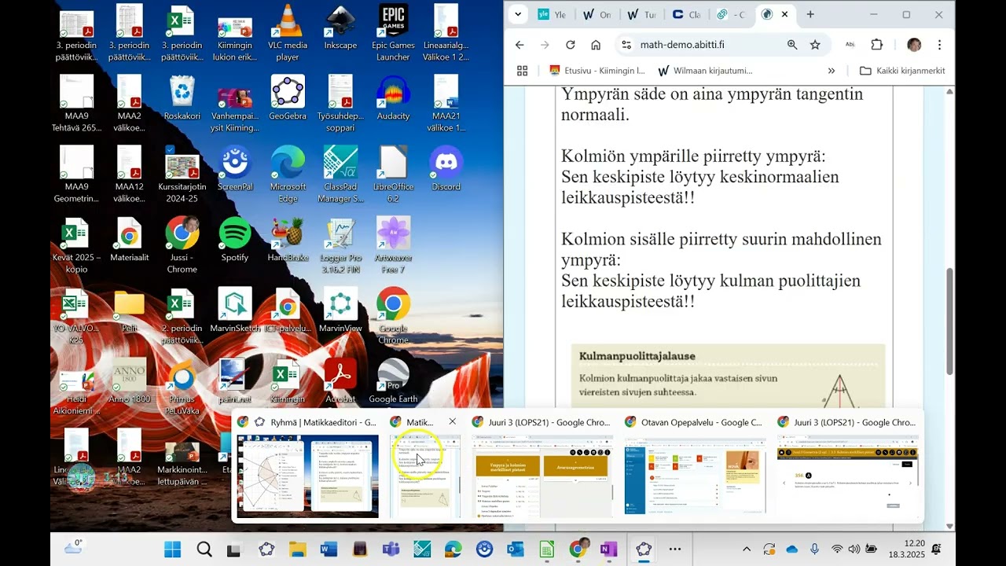This screenshot has height=566, width=1006.
Task: Expand hidden bookmarks overflow chevron
Action: pos(832,71)
